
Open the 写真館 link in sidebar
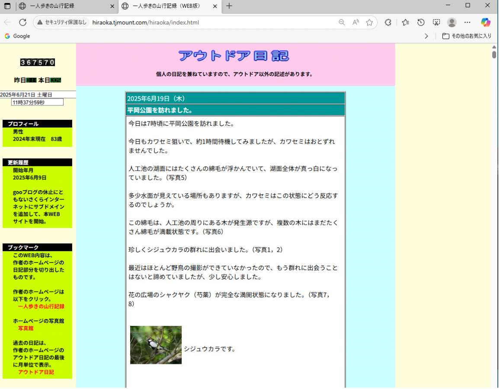(26, 328)
